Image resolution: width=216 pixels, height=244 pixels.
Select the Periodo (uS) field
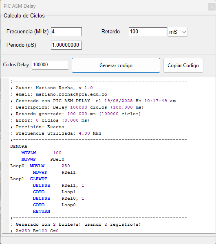click(x=66, y=45)
